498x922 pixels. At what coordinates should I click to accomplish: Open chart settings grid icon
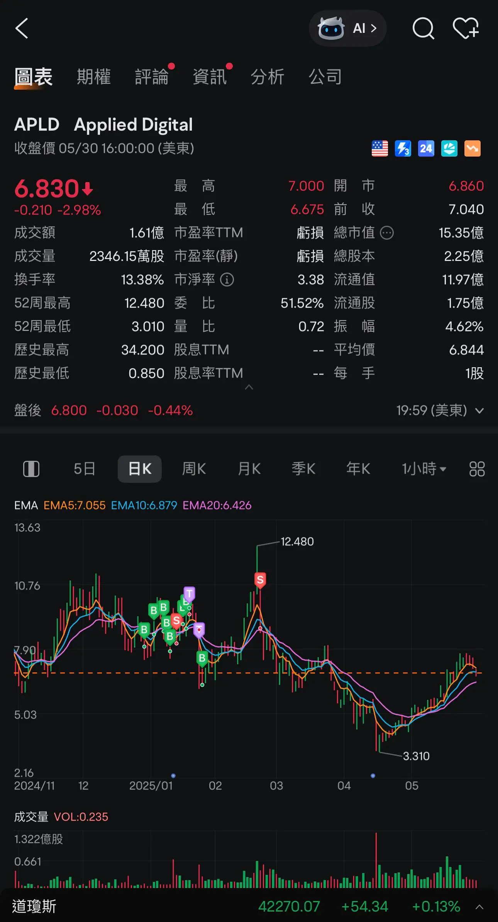click(477, 469)
